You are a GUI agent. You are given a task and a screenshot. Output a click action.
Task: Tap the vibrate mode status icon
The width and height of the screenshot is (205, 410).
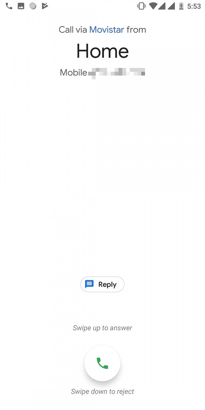[x=141, y=6]
